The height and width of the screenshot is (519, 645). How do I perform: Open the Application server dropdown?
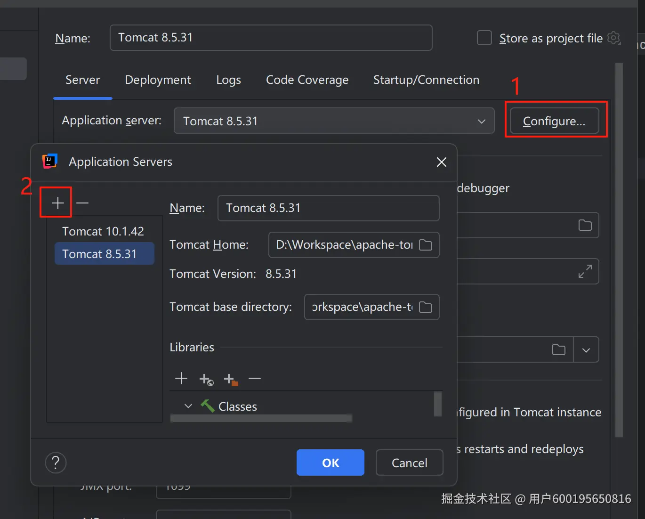334,121
